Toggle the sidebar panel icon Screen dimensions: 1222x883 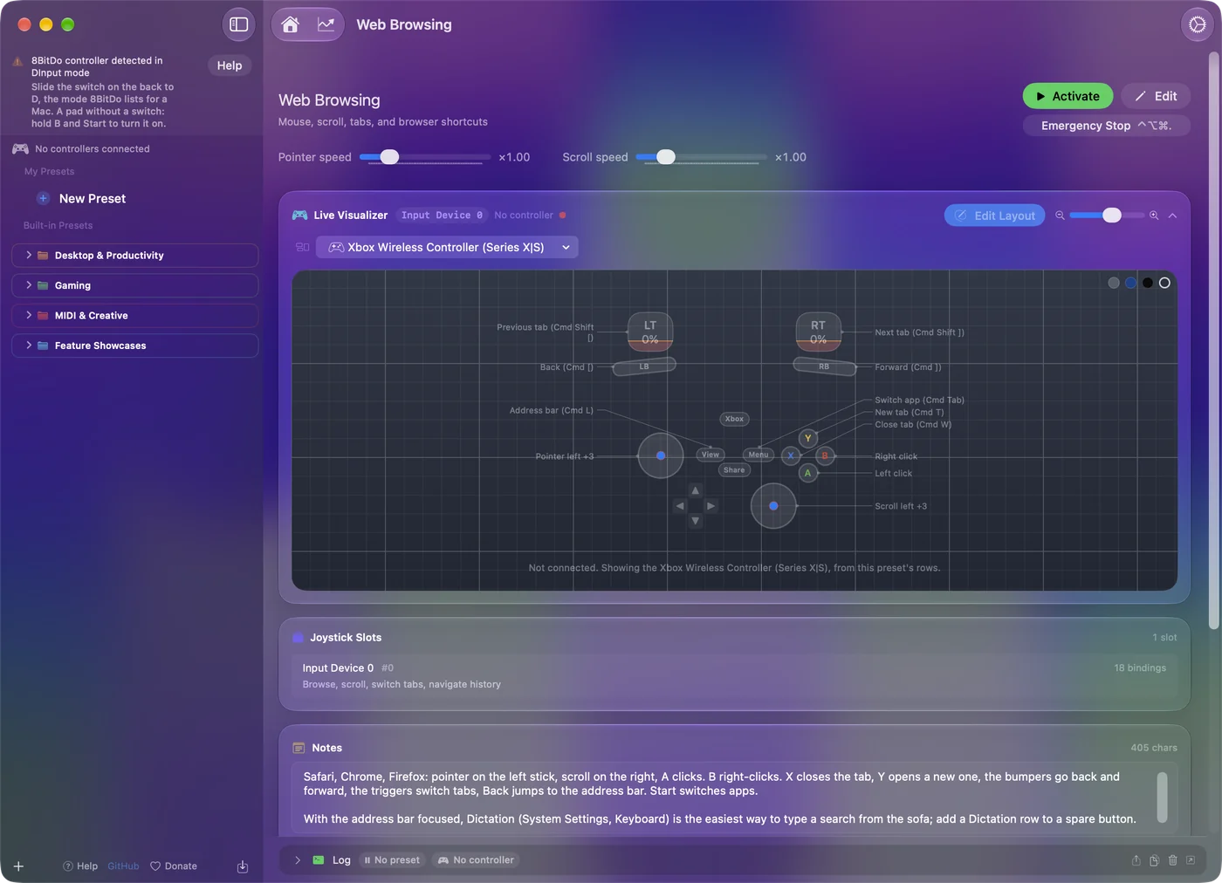pyautogui.click(x=238, y=24)
